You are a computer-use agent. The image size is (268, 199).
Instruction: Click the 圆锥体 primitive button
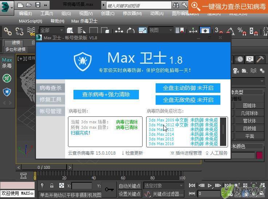249,106
